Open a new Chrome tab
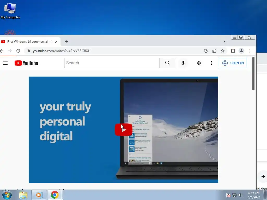Image resolution: width=267 pixels, height=200 pixels. click(66, 42)
